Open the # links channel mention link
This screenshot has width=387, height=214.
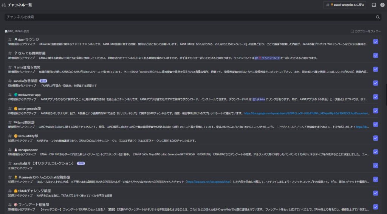(259, 99)
